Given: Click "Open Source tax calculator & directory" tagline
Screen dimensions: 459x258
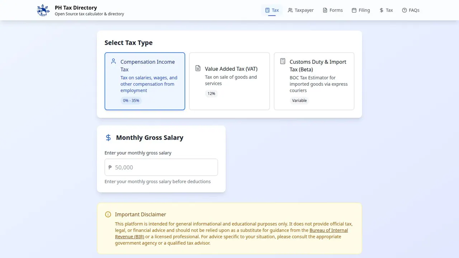Looking at the screenshot, I should tap(89, 14).
